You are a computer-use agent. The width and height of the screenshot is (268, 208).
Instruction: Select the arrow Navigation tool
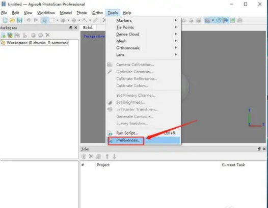click(45, 20)
